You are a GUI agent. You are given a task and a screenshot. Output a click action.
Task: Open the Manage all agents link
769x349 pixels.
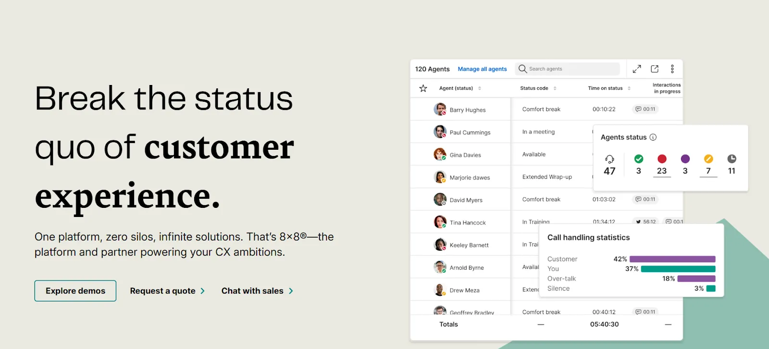482,69
